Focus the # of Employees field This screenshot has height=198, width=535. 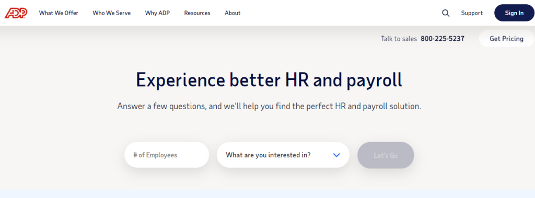pyautogui.click(x=167, y=155)
